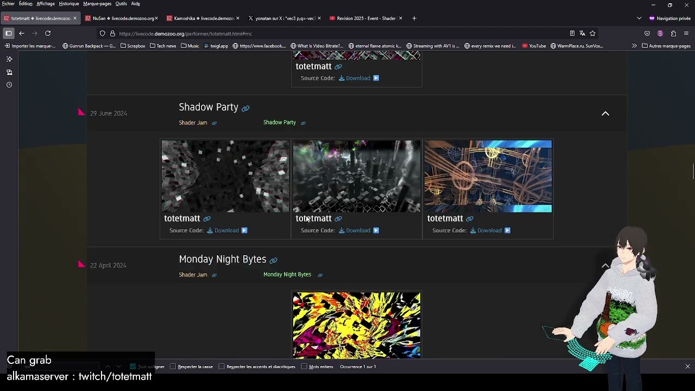Open grey cubes city shader thumbnail

(356, 176)
